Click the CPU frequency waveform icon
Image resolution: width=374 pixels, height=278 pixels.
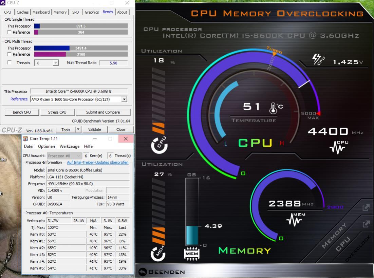coord(339,147)
